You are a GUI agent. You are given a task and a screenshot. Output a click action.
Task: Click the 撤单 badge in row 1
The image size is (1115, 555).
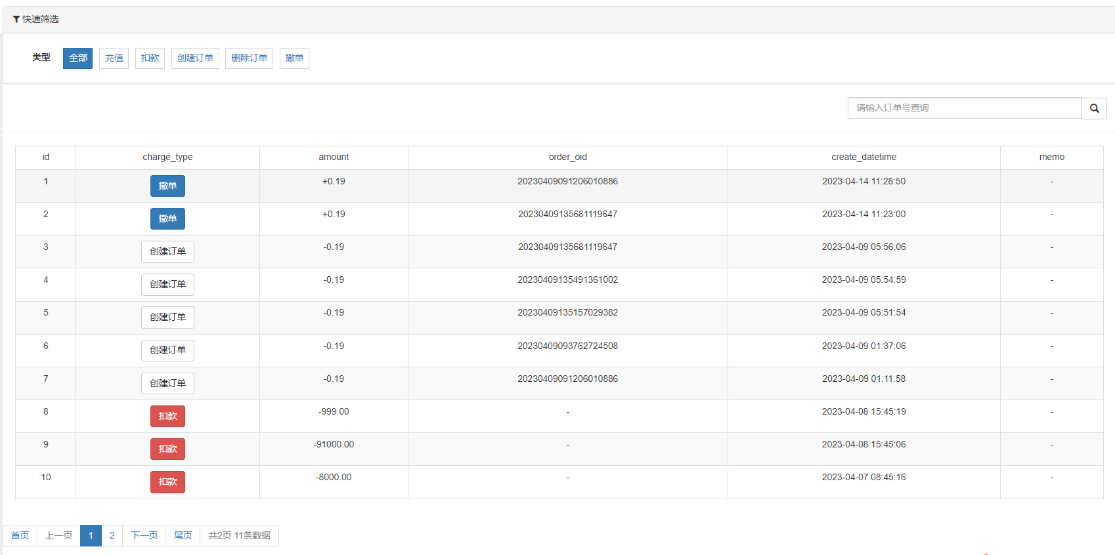pyautogui.click(x=167, y=186)
